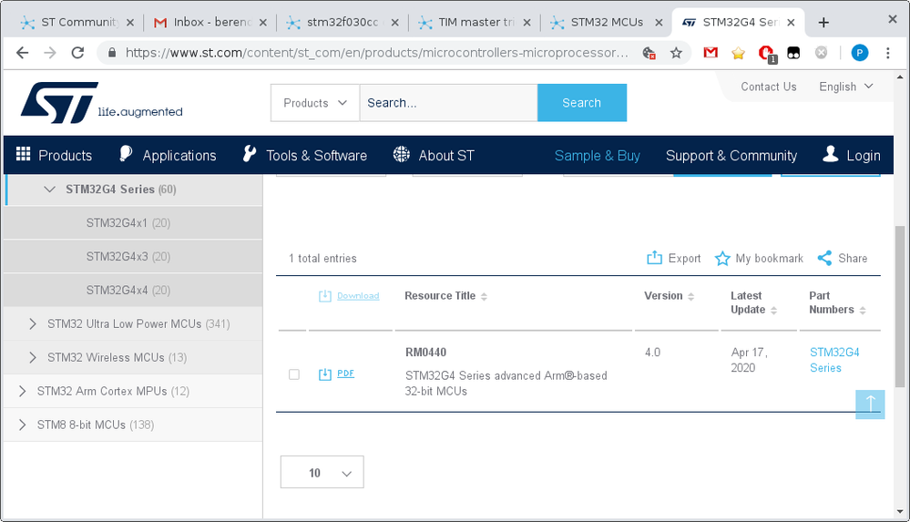
Task: Click the scroll-to-top arrow button
Action: (870, 404)
